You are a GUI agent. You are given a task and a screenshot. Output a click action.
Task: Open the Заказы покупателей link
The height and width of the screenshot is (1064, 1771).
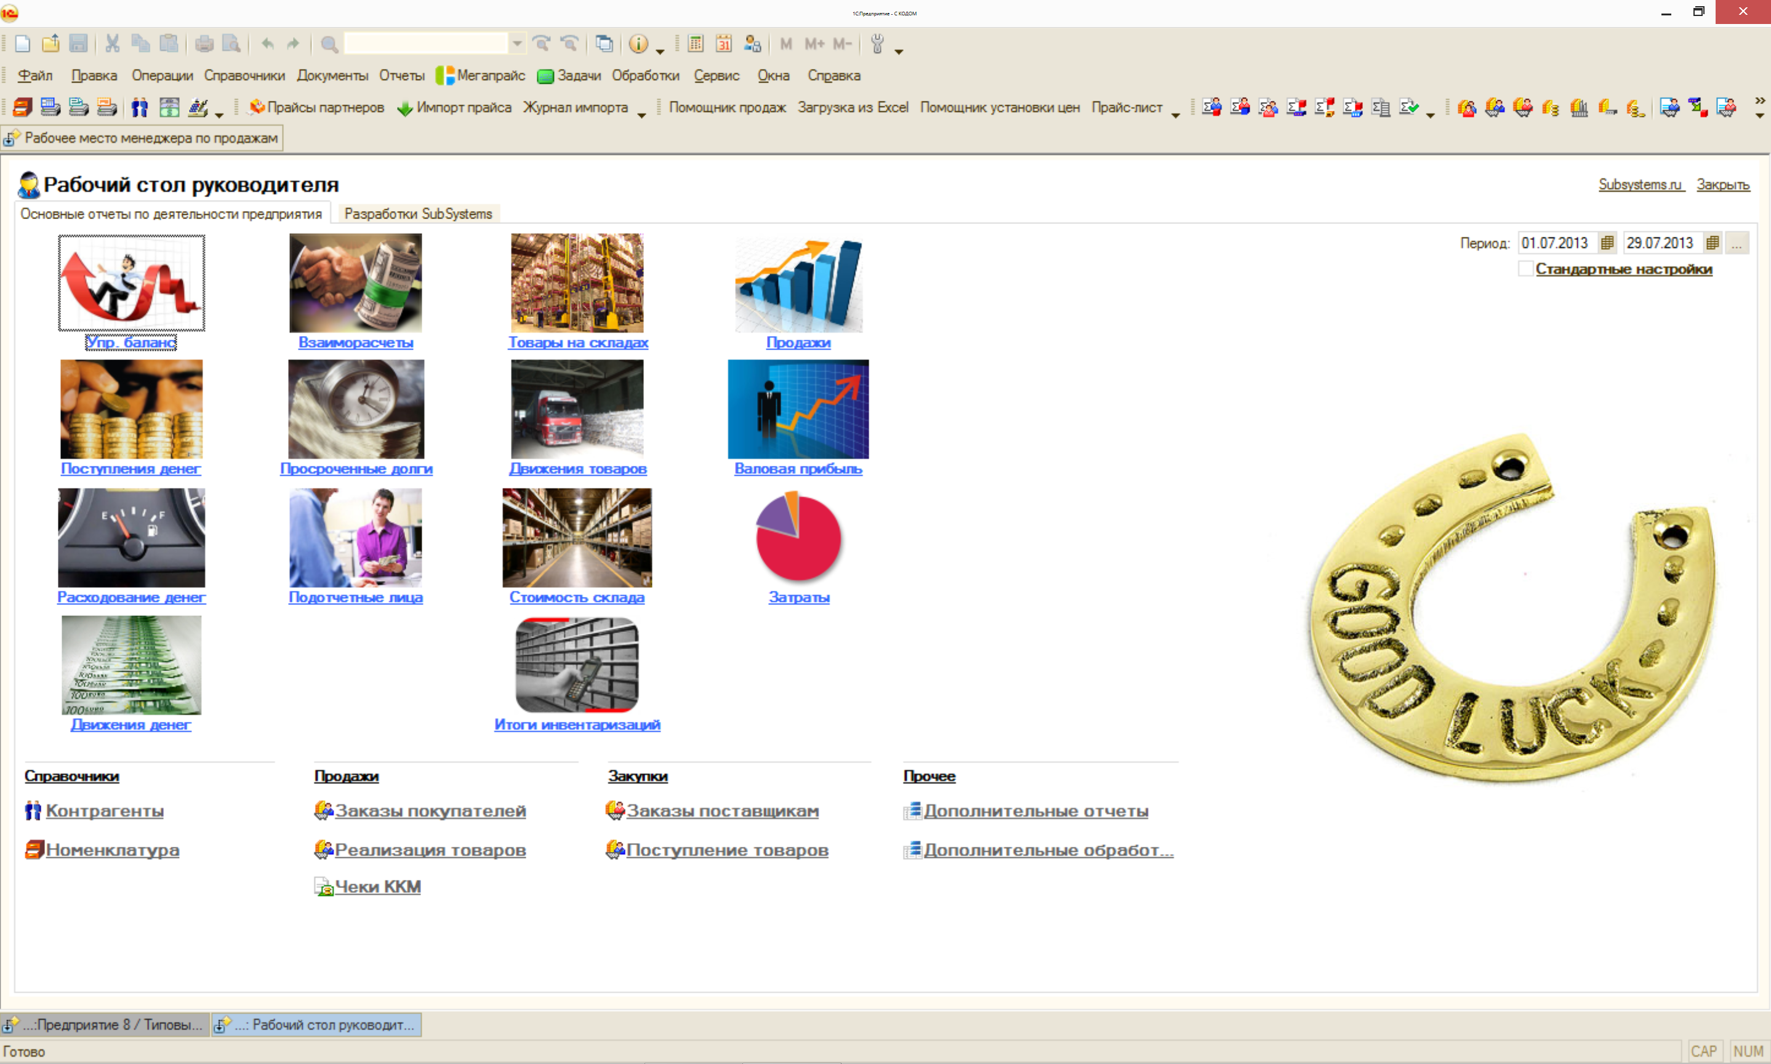(x=430, y=810)
